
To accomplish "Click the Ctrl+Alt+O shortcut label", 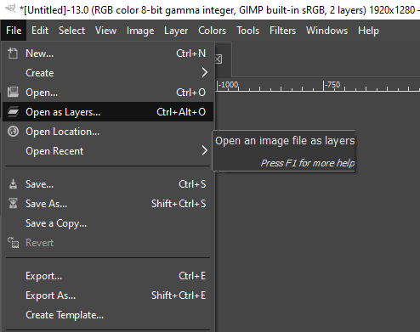I will pyautogui.click(x=181, y=112).
